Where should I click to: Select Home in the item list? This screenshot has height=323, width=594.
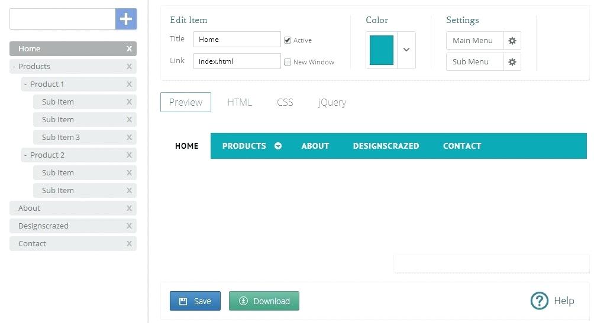tap(73, 49)
